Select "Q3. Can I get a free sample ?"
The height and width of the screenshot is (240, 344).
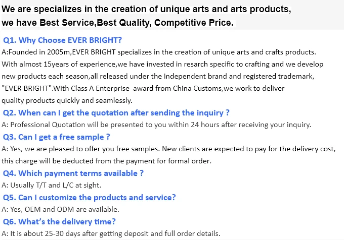(x=57, y=137)
